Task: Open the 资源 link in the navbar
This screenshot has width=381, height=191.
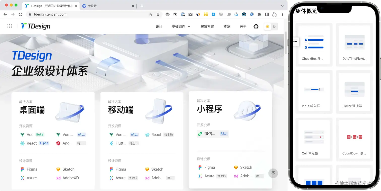Action: point(227,26)
